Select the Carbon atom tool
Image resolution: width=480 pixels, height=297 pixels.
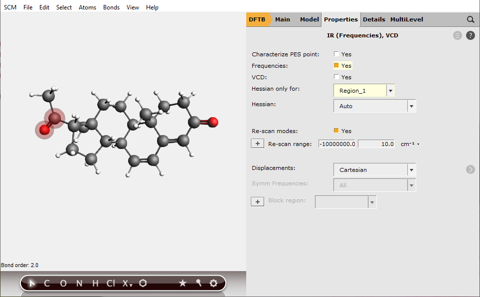[x=46, y=283]
